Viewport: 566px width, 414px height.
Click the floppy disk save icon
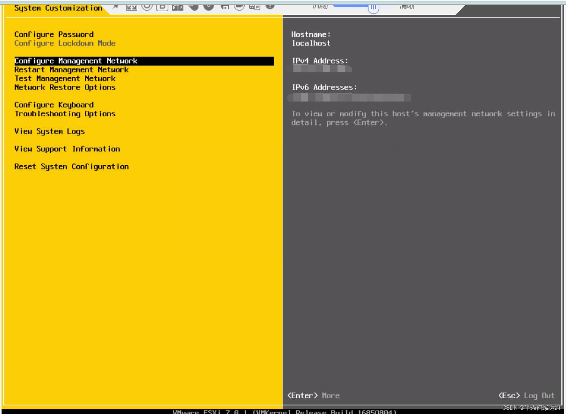pos(224,6)
